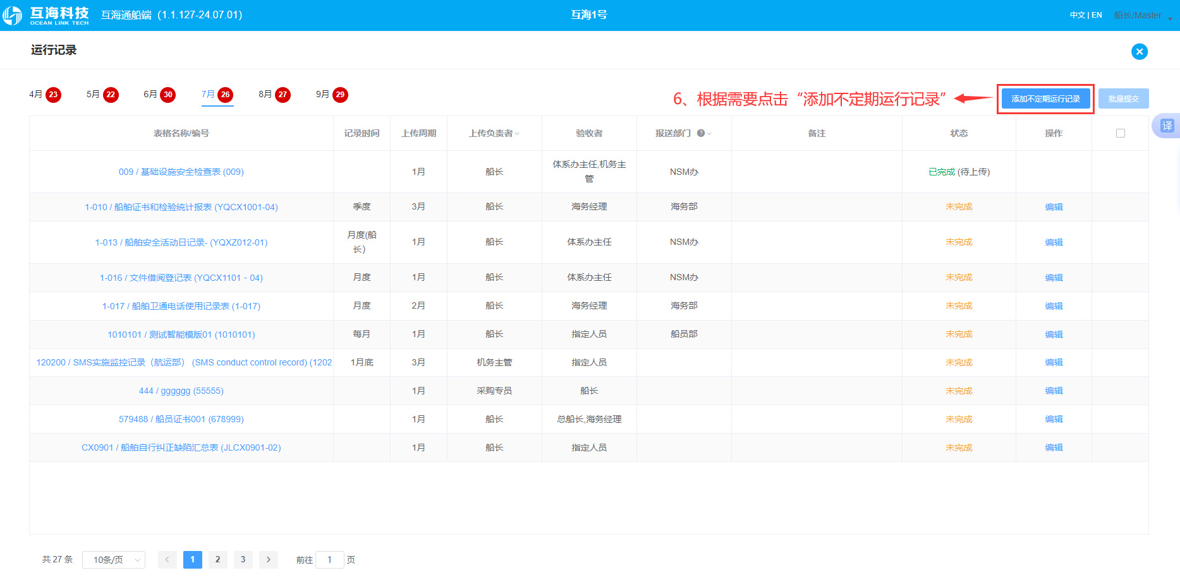Viewport: 1180px width, 580px height.
Task: Go to page 2
Action: [x=218, y=560]
